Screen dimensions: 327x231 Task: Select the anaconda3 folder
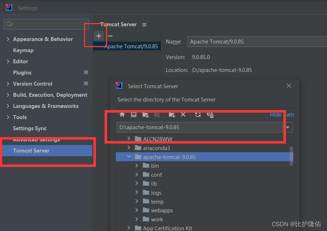point(156,148)
